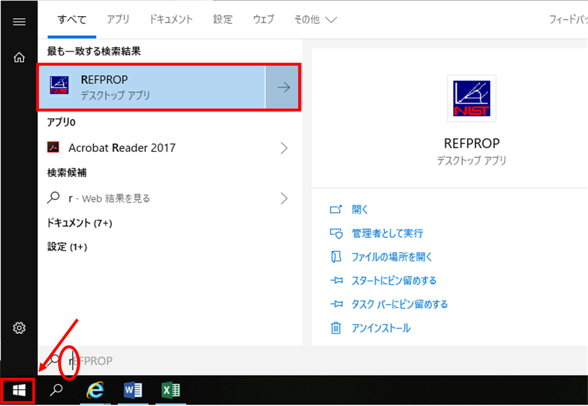Pin REFPROP to taskbar with タスクバーにピン留めする
The width and height of the screenshot is (588, 406).
click(399, 304)
